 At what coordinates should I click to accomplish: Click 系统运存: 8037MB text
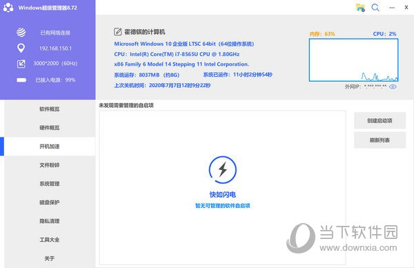click(x=146, y=75)
